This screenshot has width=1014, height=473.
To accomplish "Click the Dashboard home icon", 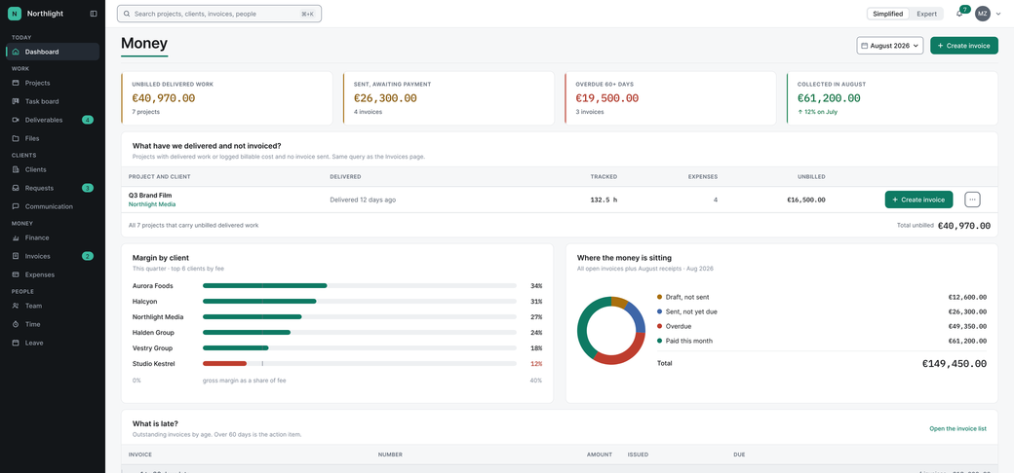I will point(16,52).
